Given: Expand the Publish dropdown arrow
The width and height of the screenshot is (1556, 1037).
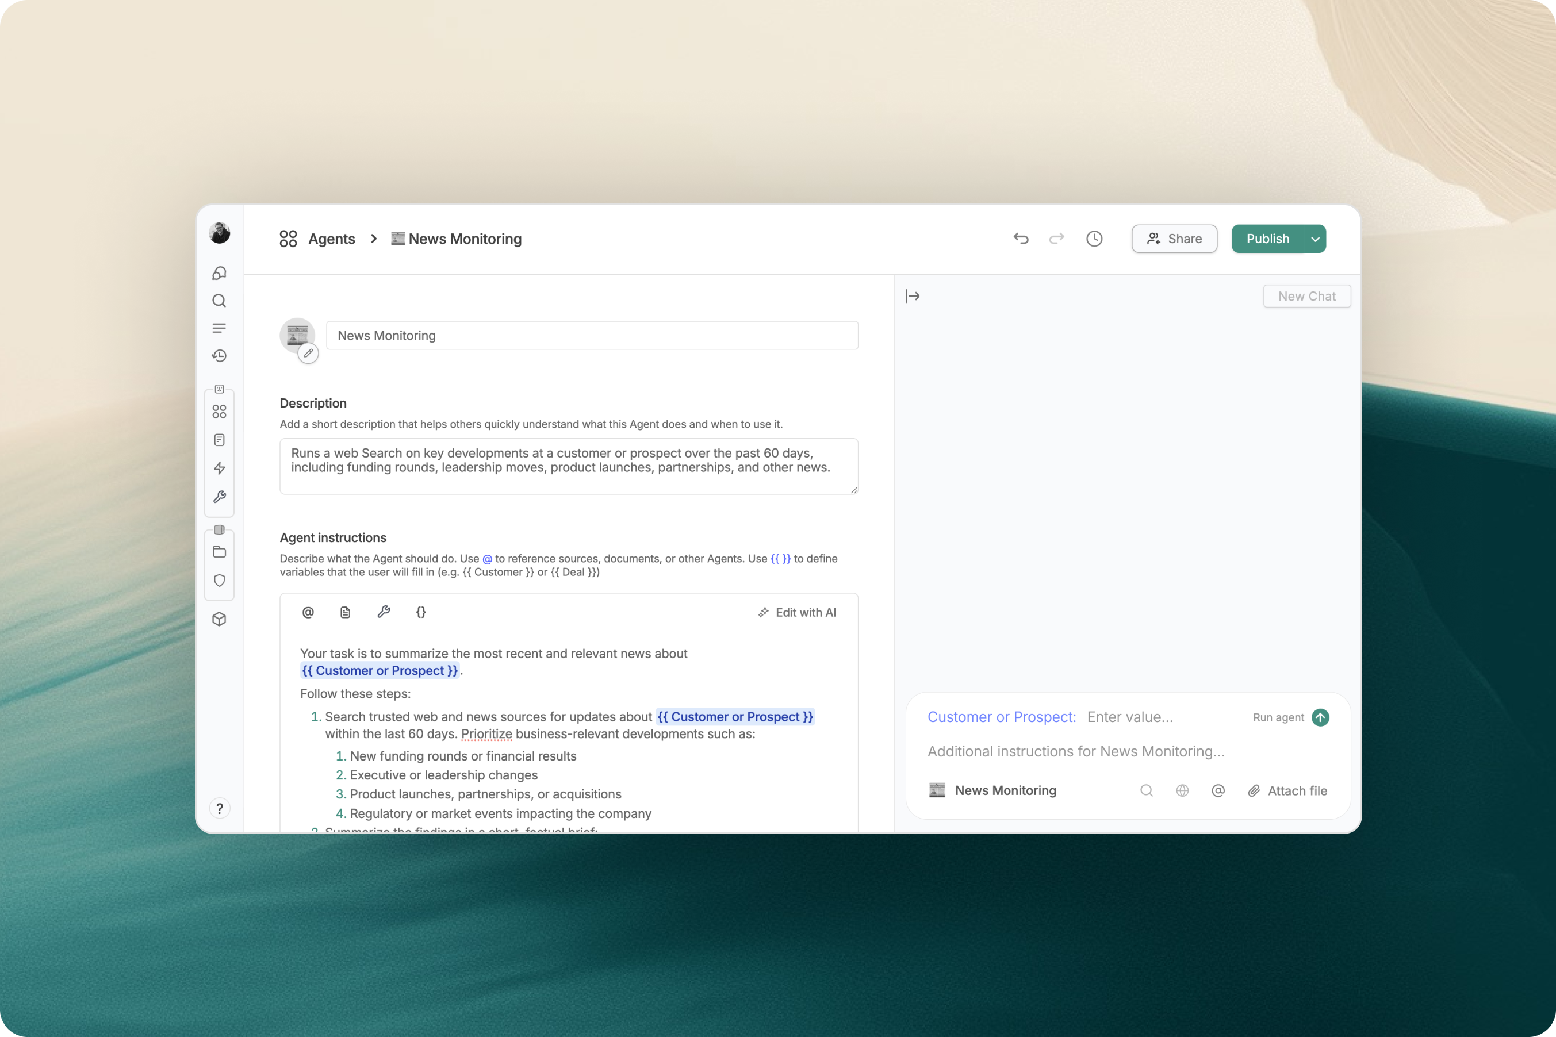Looking at the screenshot, I should [x=1315, y=239].
